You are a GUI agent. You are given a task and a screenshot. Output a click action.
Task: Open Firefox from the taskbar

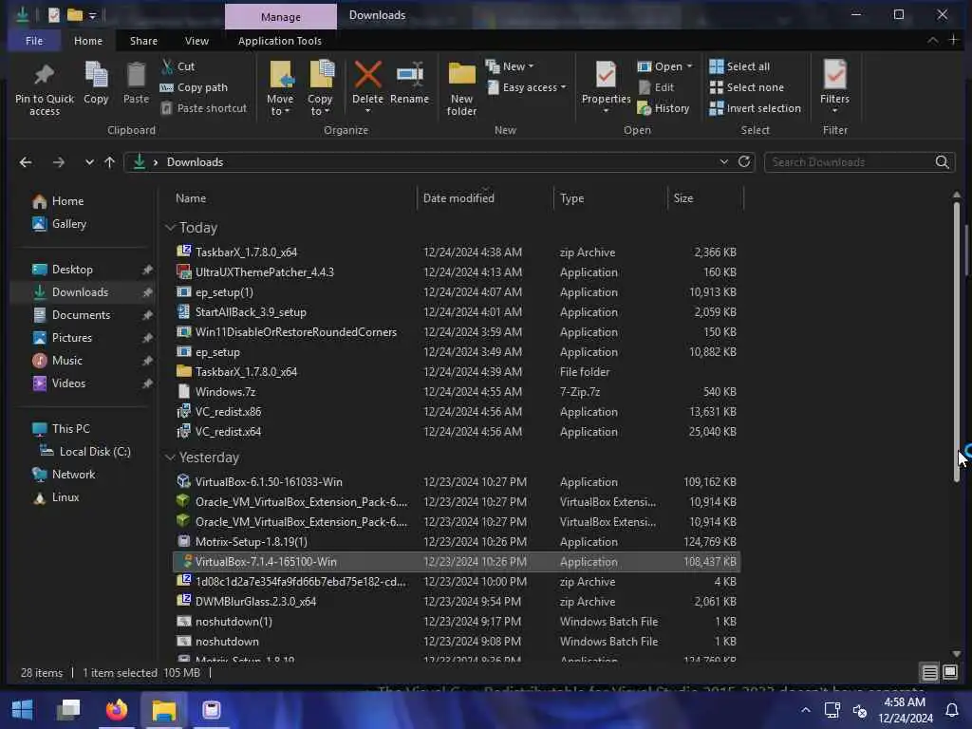pyautogui.click(x=116, y=710)
